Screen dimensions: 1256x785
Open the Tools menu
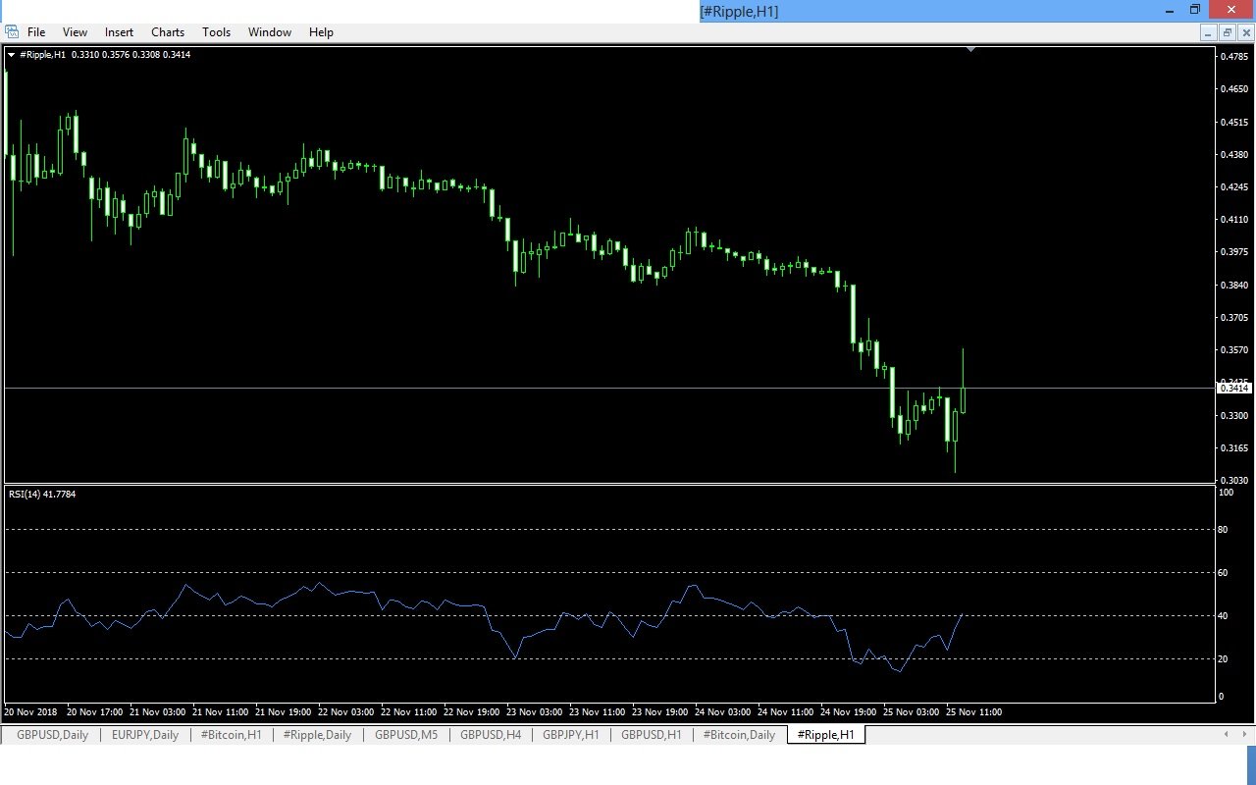pyautogui.click(x=216, y=32)
